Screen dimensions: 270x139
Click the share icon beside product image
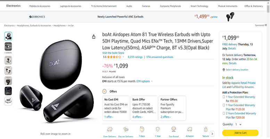(94, 37)
